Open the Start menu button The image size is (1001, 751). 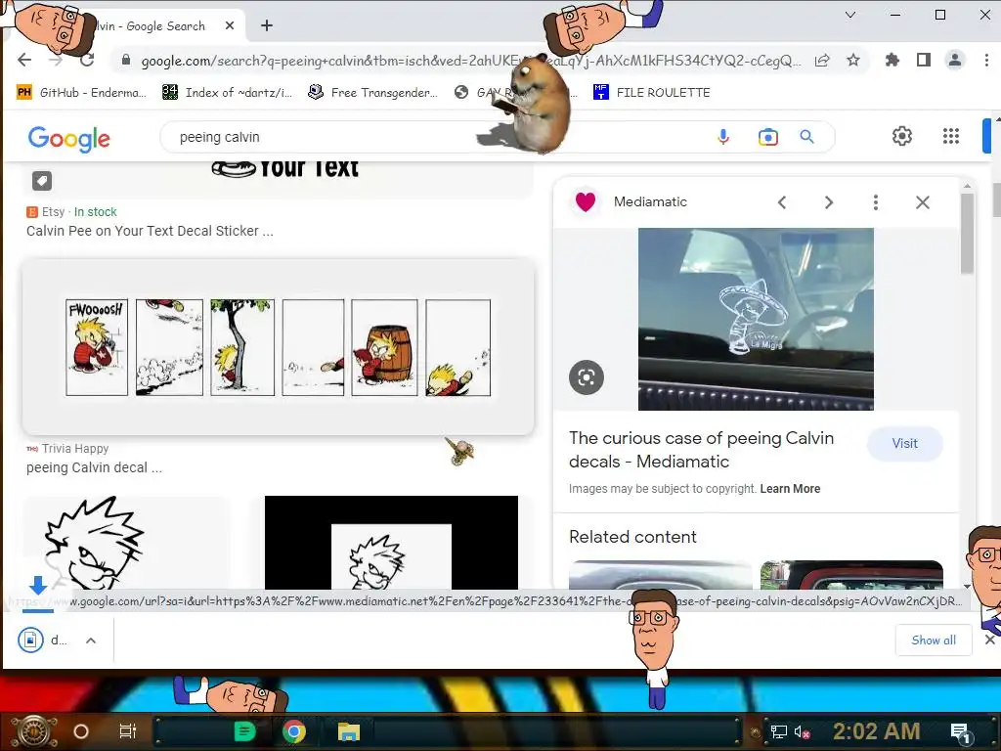(33, 731)
